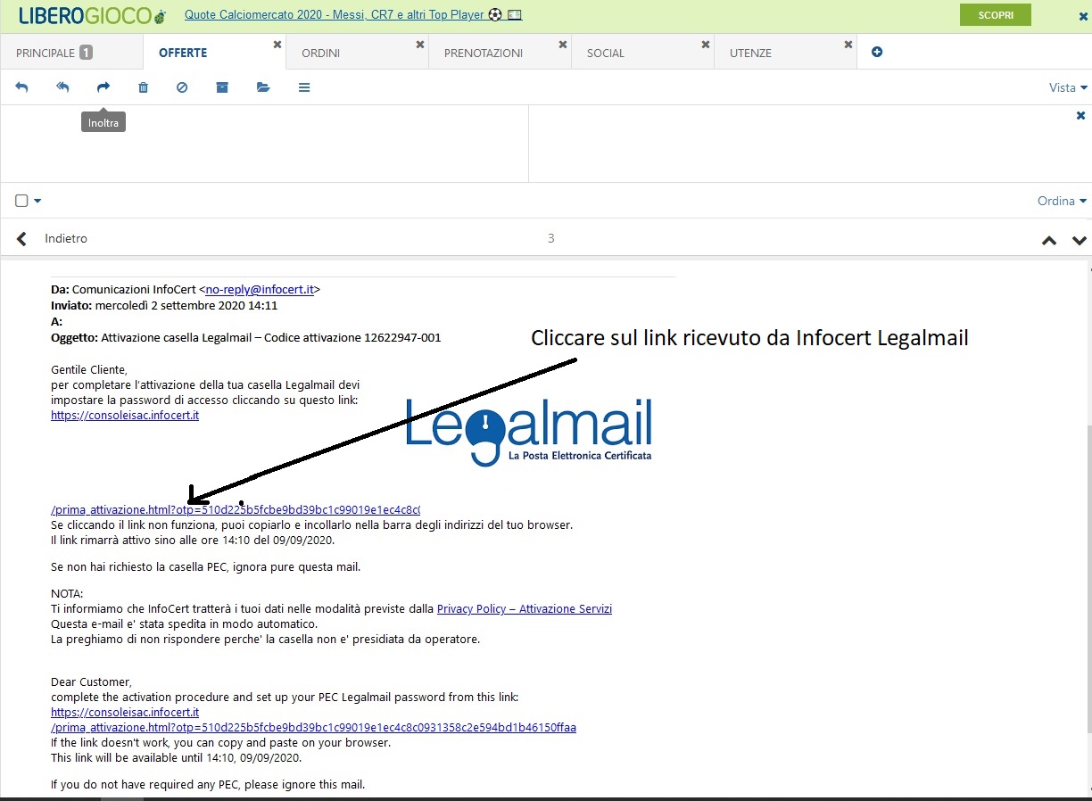Open the Privacy Policy – Attivazione Servizi link
This screenshot has height=801, width=1092.
[x=524, y=608]
